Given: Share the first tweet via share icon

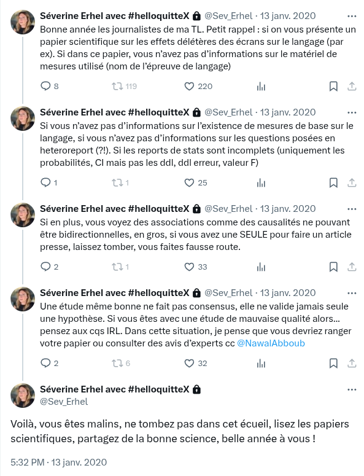Looking at the screenshot, I should point(352,87).
